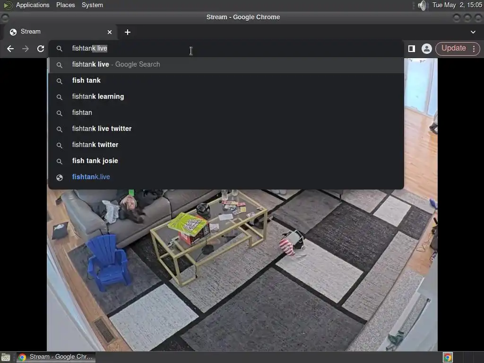
Task: Close the Stream tab
Action: 110,32
